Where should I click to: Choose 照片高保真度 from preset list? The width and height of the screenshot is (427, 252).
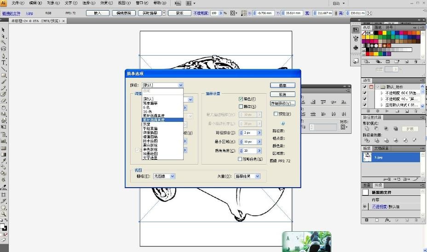[x=154, y=120]
